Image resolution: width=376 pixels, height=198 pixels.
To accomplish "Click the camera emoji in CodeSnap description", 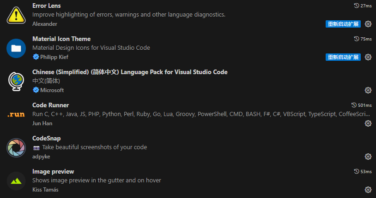I will click(36, 148).
